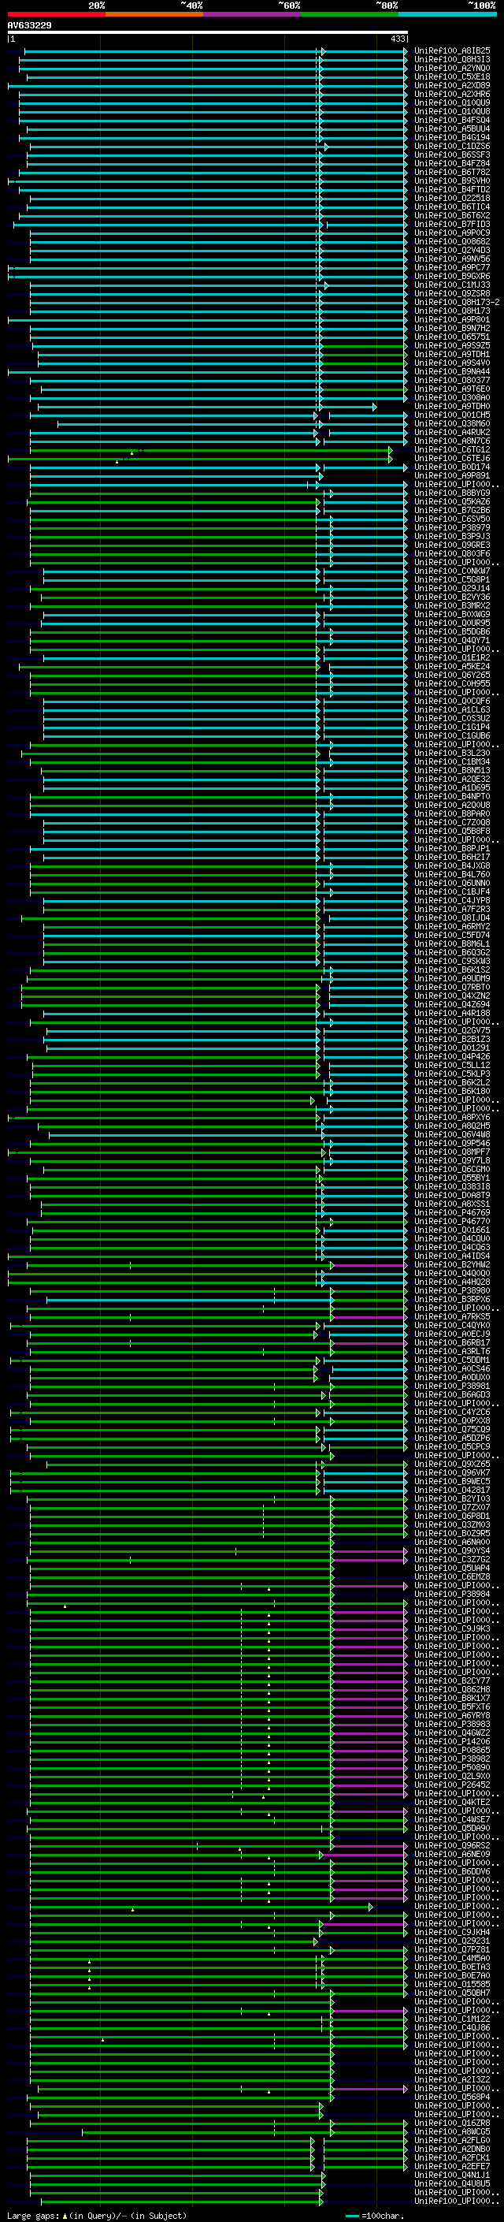Open hit UniRef100_A2XD89
This screenshot has height=2222, width=504.
click(452, 85)
